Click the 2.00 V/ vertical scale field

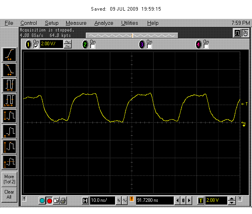click(x=51, y=44)
